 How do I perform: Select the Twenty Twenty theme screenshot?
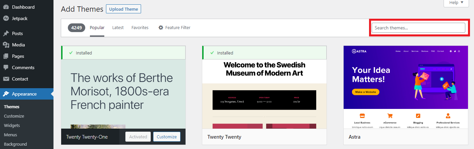(264, 94)
